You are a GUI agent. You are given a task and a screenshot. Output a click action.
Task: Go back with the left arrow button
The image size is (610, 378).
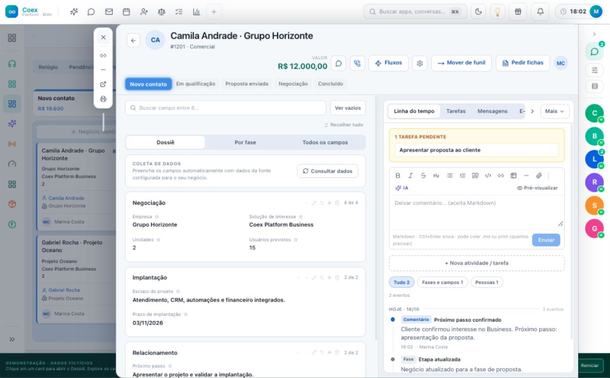(133, 40)
